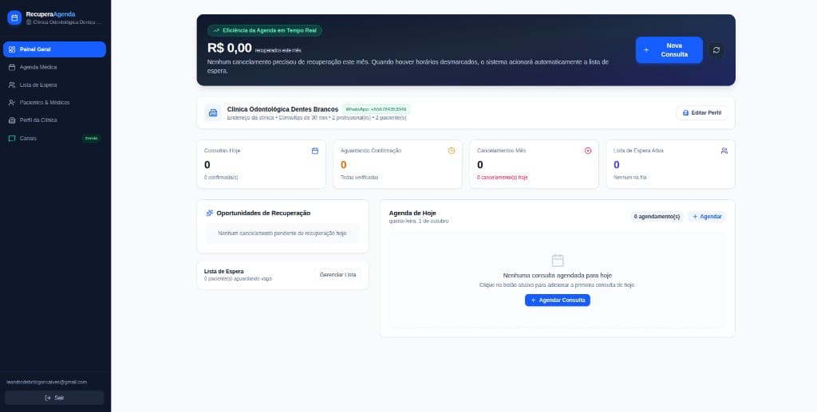817x412 pixels.
Task: Click the '0 cancelamento(s) hoje' text
Action: point(503,178)
